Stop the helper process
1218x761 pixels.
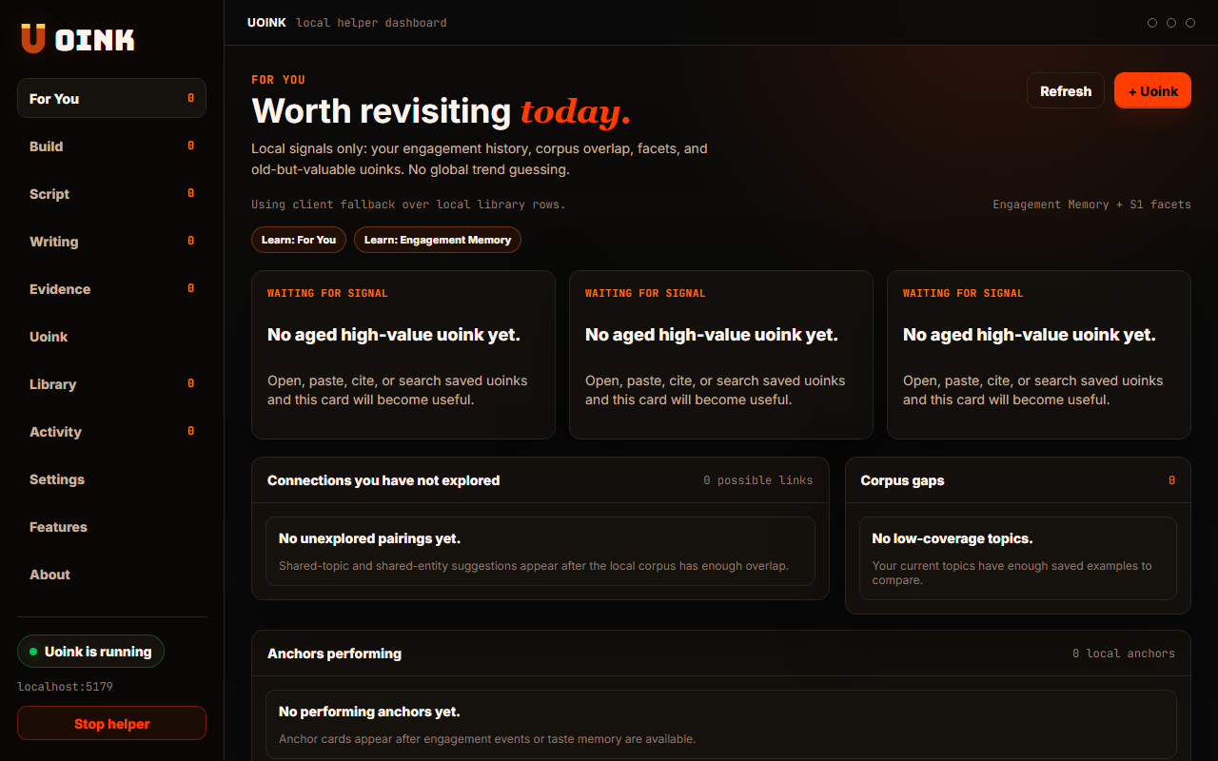coord(111,723)
